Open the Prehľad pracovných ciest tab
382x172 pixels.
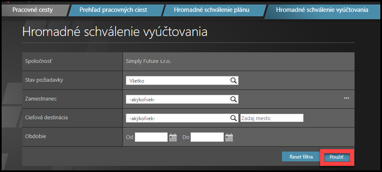pyautogui.click(x=113, y=9)
